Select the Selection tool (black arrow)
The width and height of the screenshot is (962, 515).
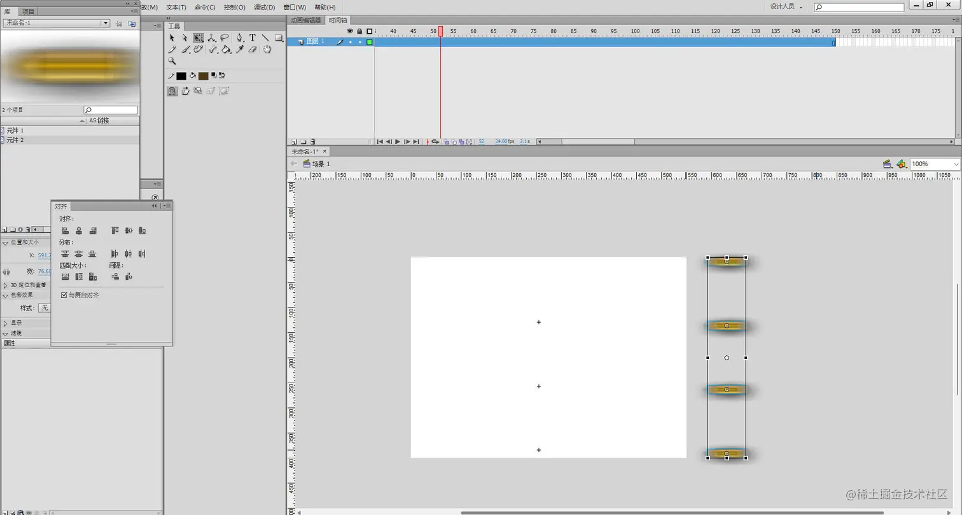click(172, 38)
